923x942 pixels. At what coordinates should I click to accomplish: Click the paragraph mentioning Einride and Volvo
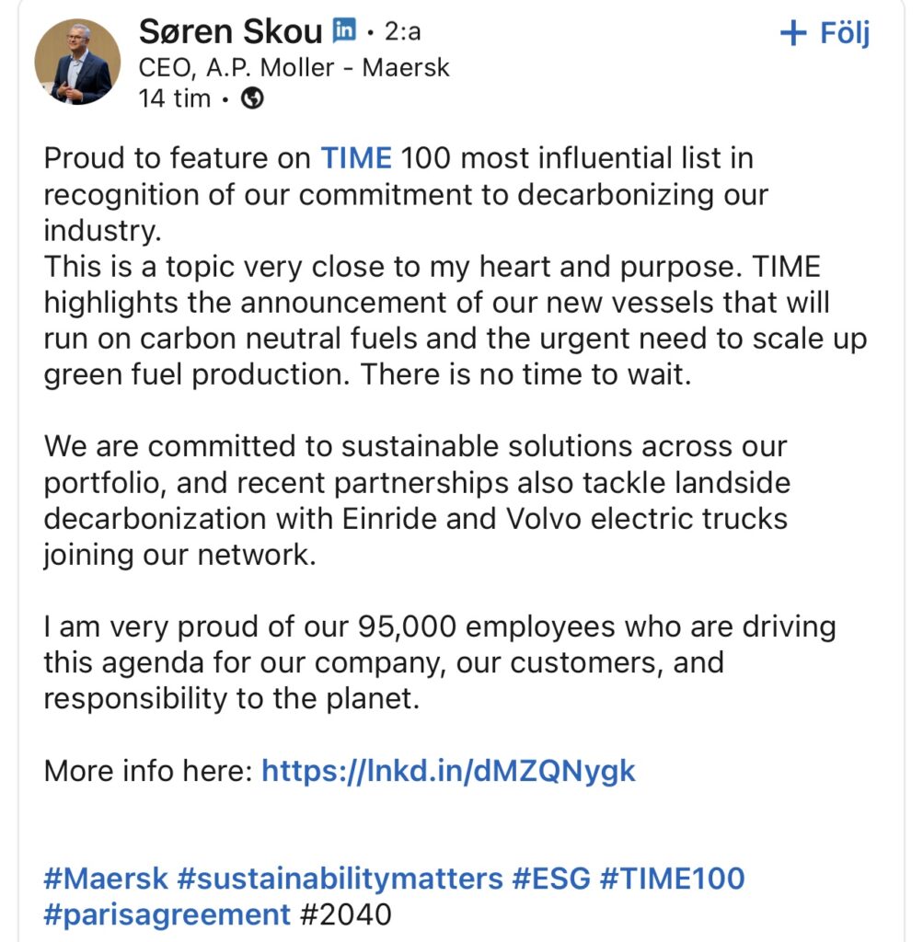coord(417,500)
